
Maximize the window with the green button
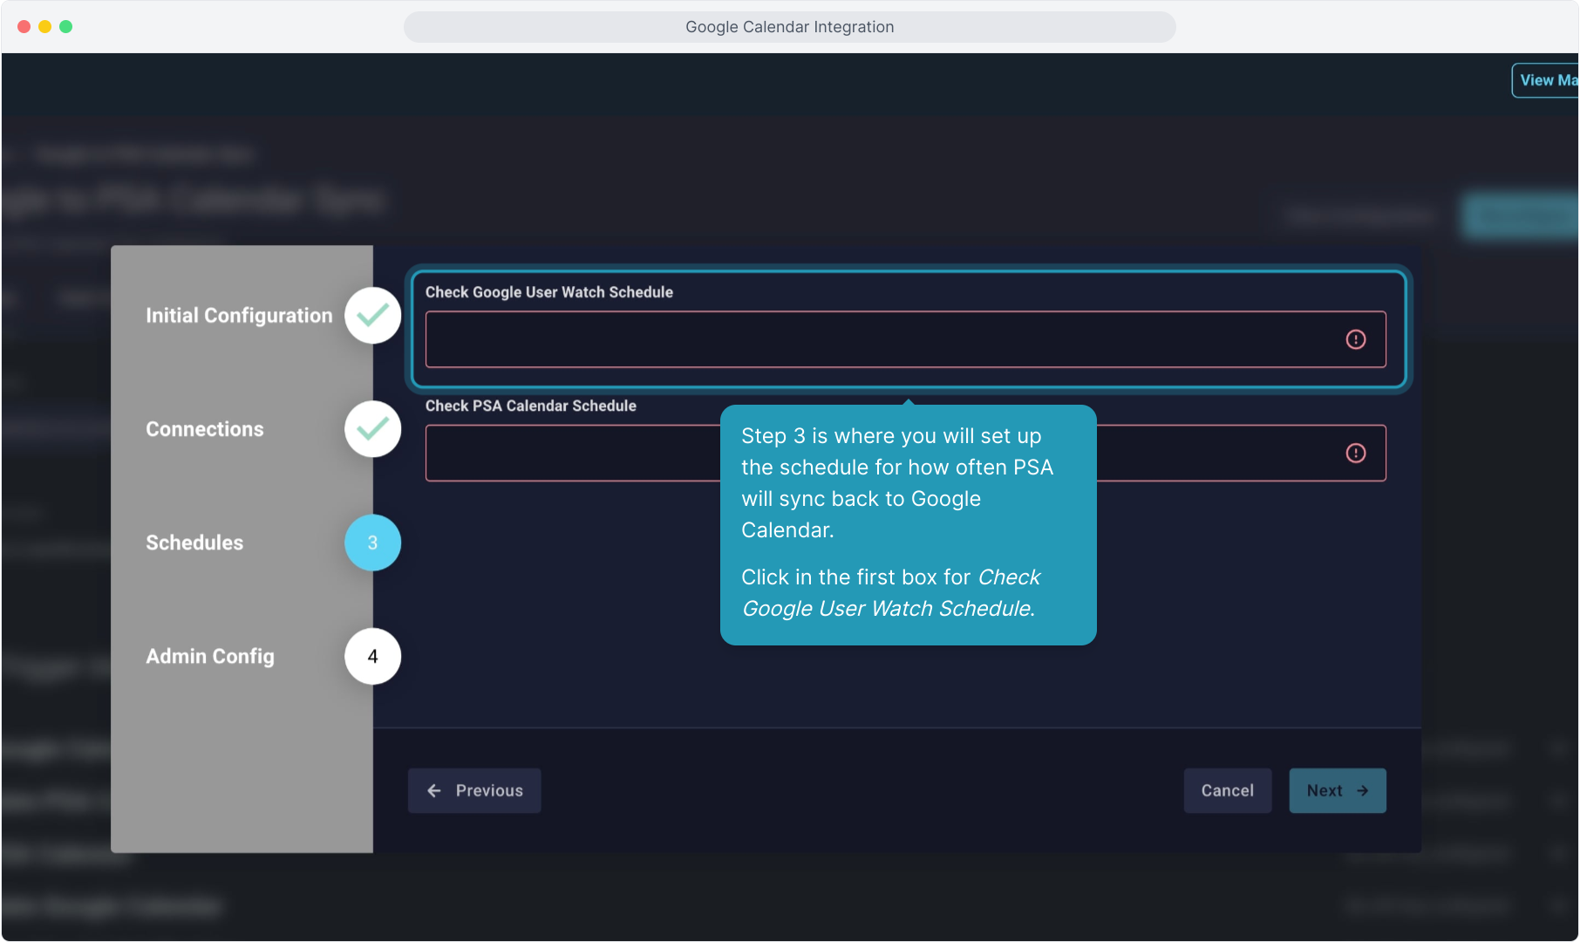point(65,27)
